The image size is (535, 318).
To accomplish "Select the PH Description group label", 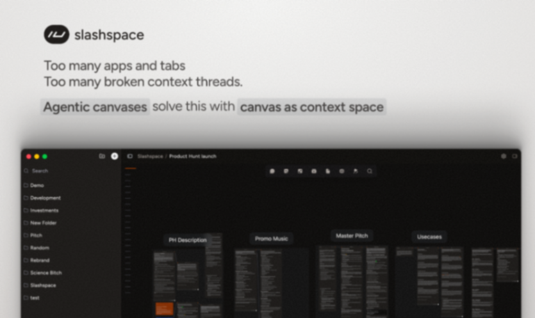I will (x=187, y=240).
